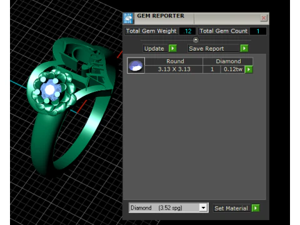Collapse the panel using round arrow handle

pos(196,40)
